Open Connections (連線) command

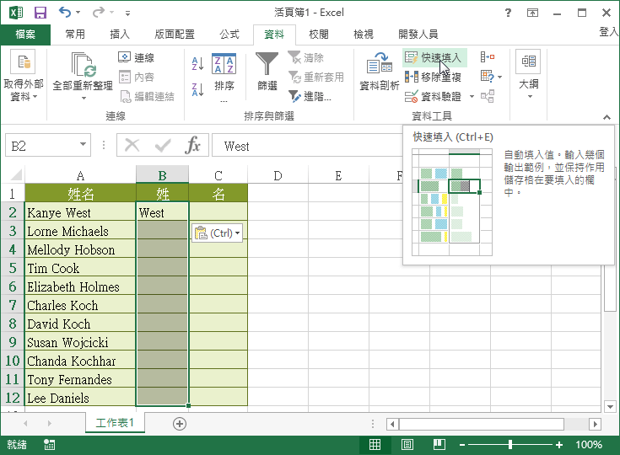click(x=137, y=57)
